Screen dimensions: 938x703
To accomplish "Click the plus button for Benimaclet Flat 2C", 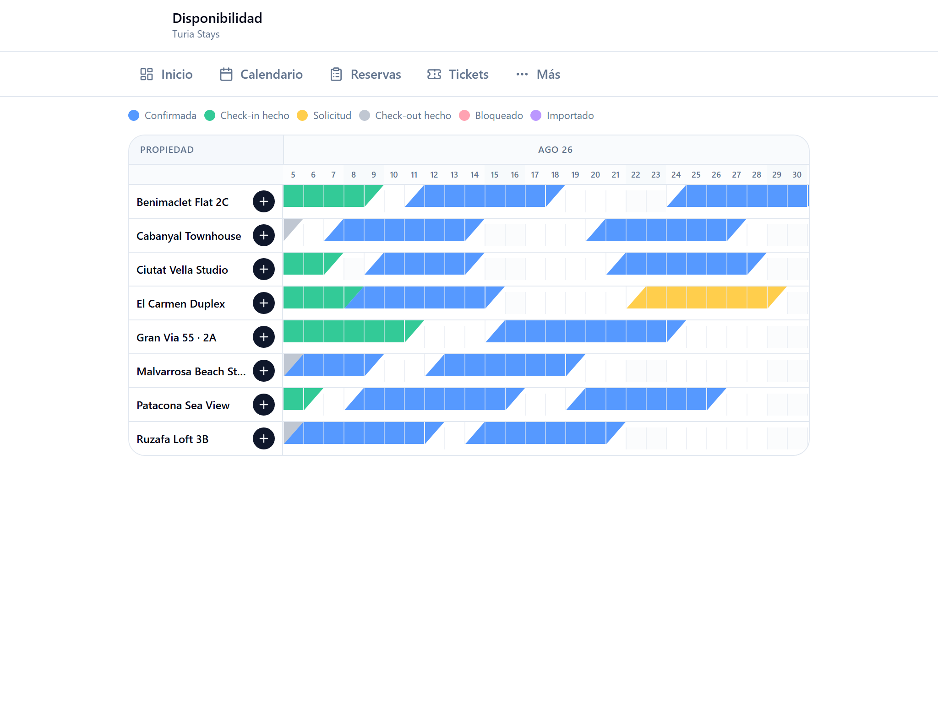I will 264,201.
